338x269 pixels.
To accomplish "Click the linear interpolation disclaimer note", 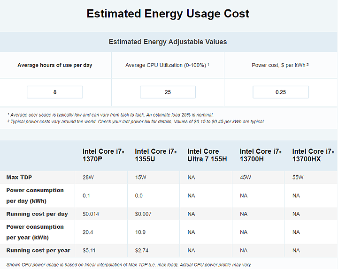I will pos(129,265).
